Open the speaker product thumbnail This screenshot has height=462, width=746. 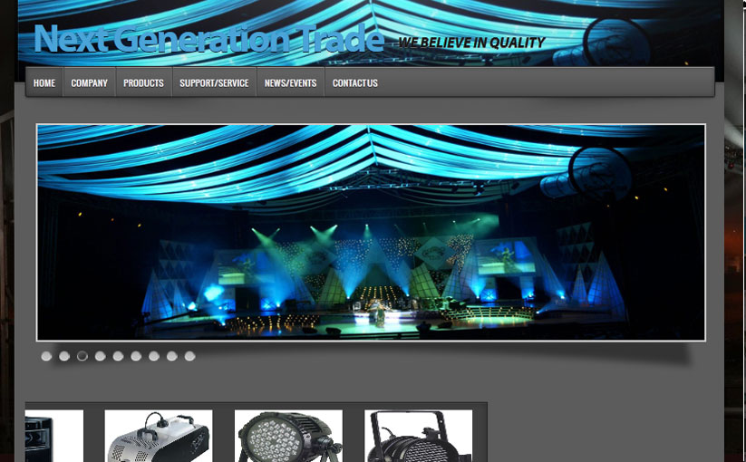pyautogui.click(x=54, y=436)
